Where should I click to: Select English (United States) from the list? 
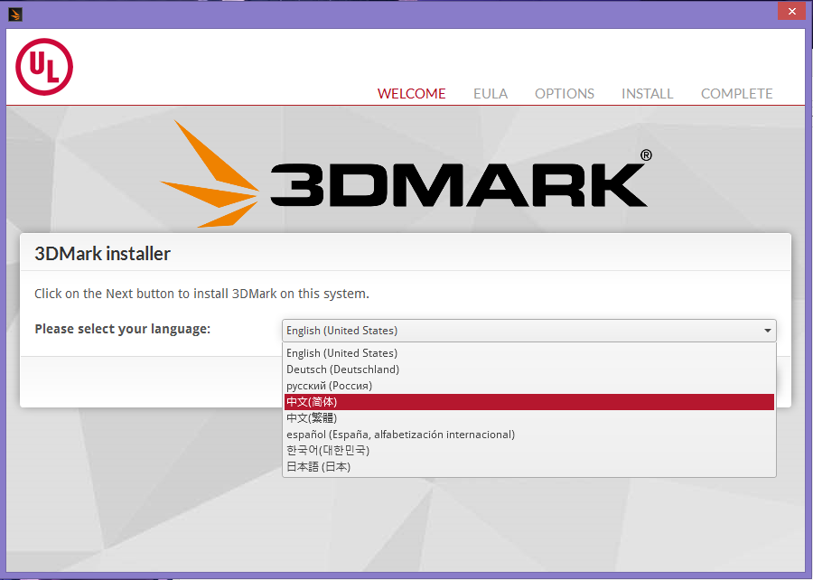click(341, 353)
